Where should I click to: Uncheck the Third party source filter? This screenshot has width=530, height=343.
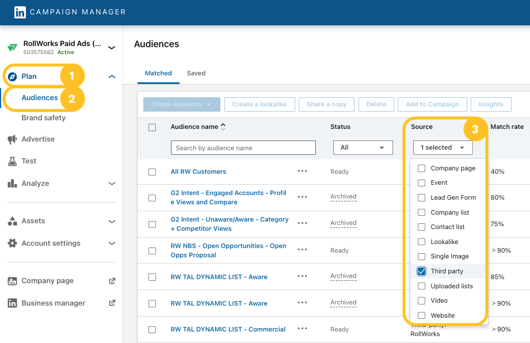pyautogui.click(x=422, y=271)
